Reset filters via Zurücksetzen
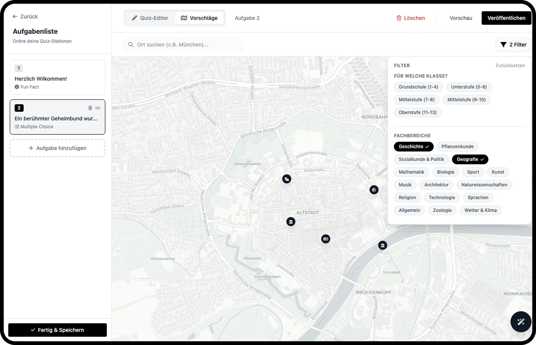The width and height of the screenshot is (536, 345). click(x=510, y=65)
